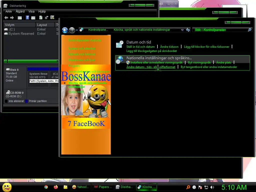Switch to Yahoo! taskbar window

pos(81,187)
